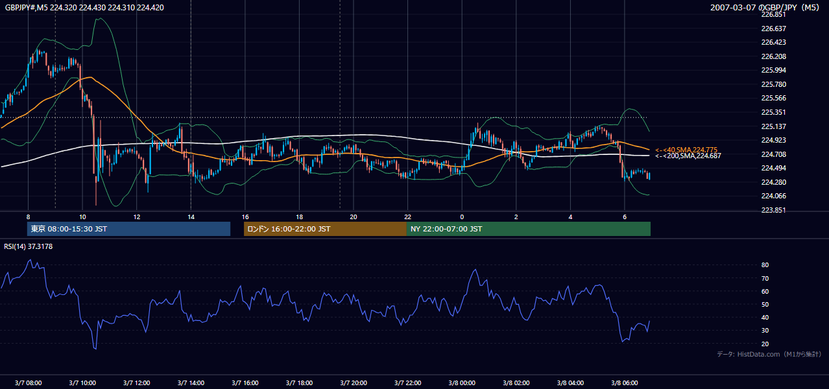
Task: Click price scale value 224.280
Action: pos(773,182)
